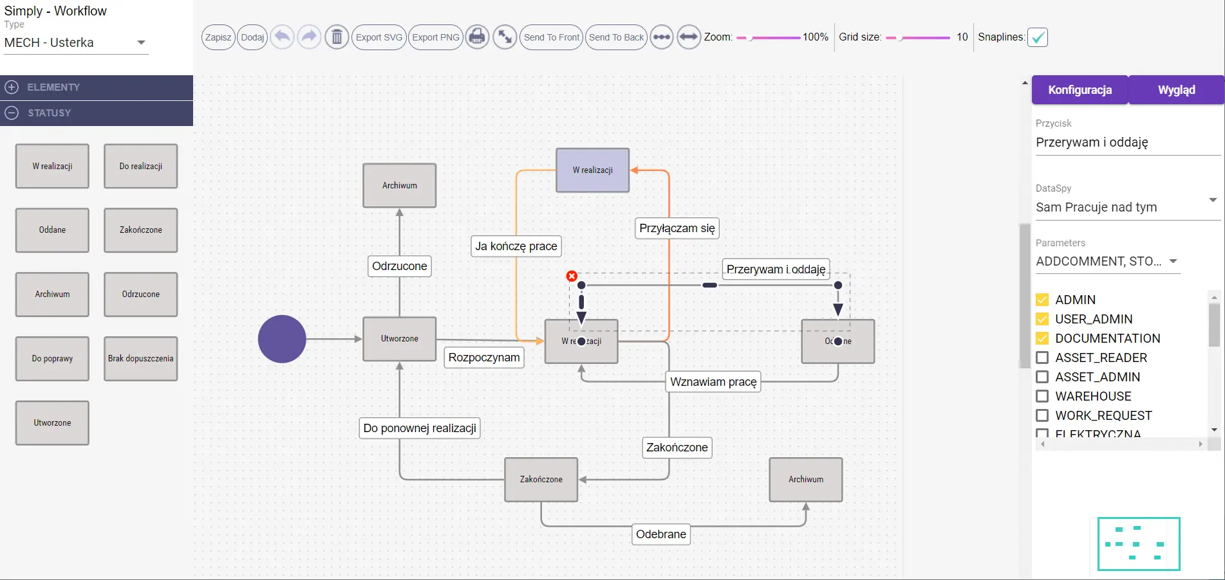Switch to the Wygląd tab

(x=1175, y=89)
